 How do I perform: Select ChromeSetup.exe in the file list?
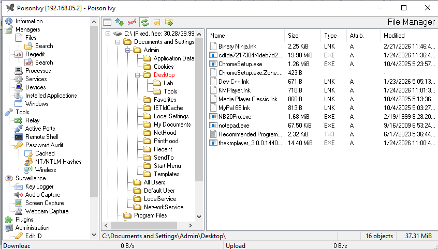point(240,64)
